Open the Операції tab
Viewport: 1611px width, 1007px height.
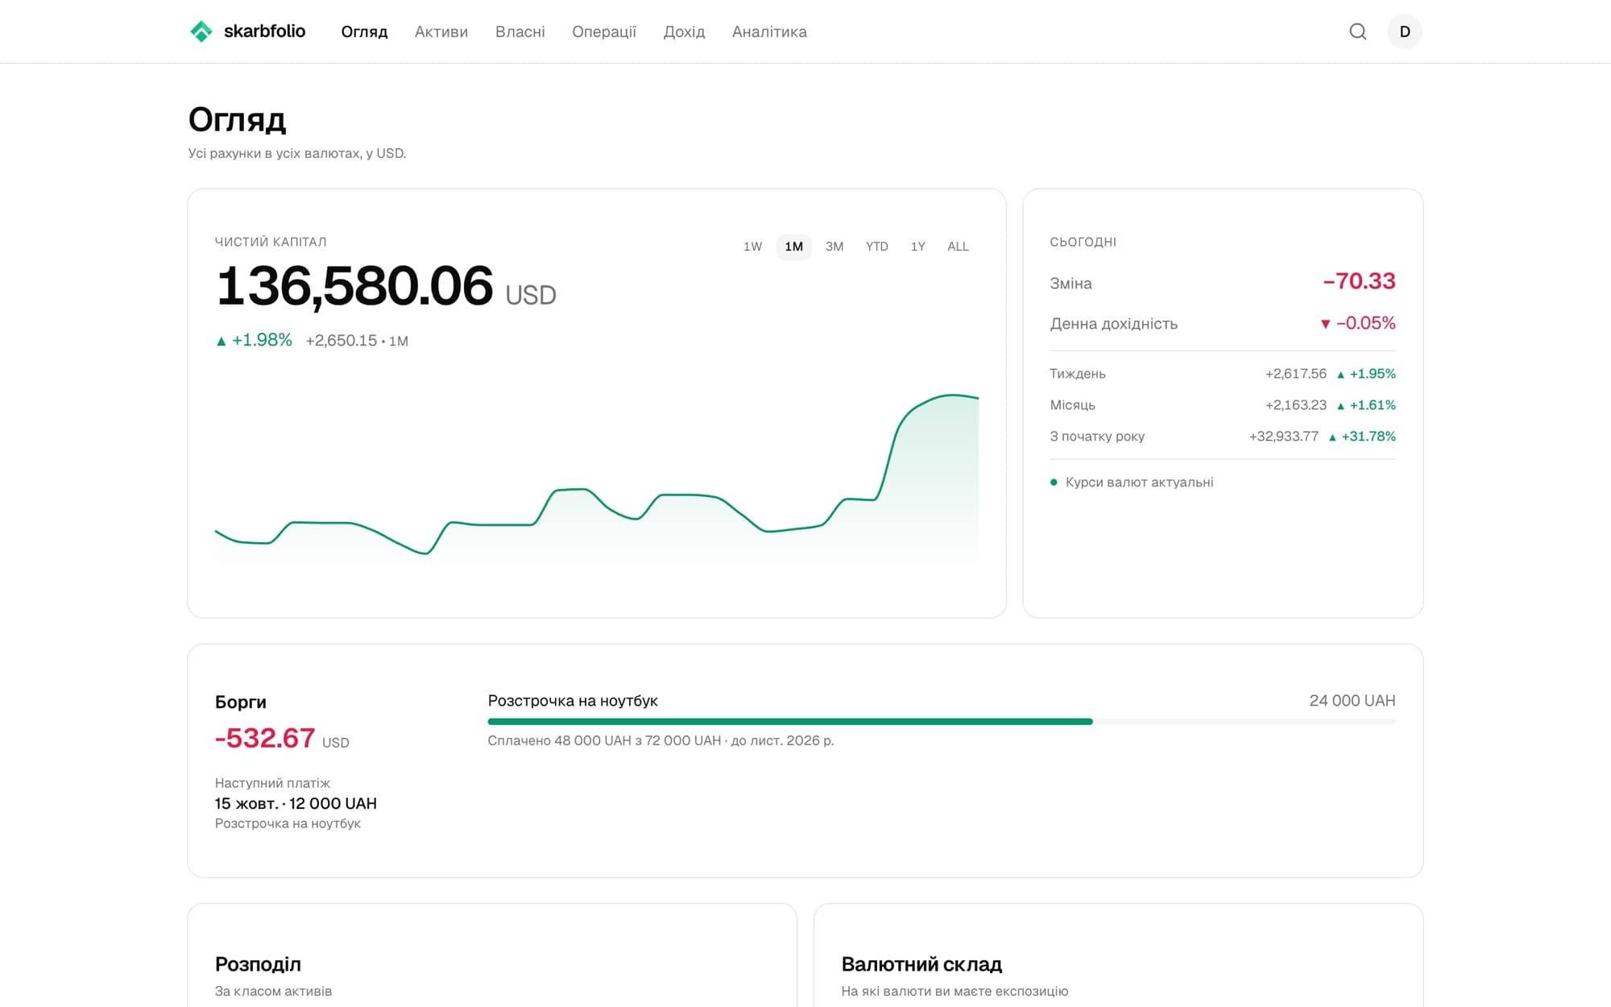604,31
